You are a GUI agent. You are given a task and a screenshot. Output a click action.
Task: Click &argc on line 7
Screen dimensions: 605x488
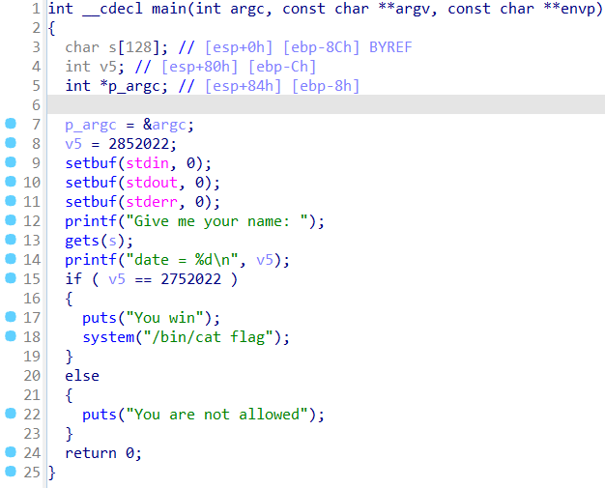pyautogui.click(x=164, y=125)
